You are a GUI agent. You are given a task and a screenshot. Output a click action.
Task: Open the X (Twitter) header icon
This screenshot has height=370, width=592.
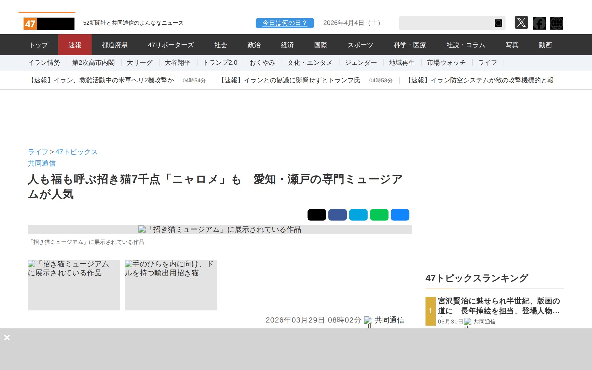521,23
